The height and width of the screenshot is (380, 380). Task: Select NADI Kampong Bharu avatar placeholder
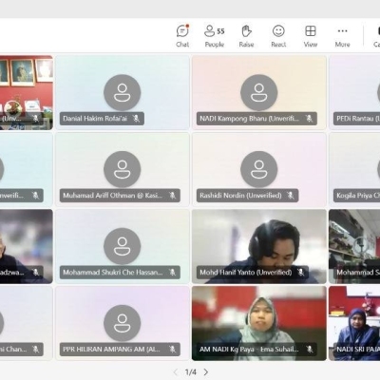259,93
